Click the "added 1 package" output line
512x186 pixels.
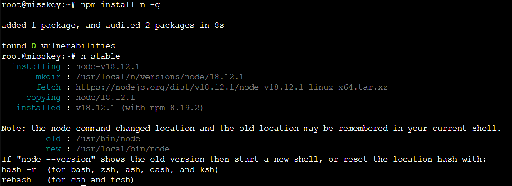click(113, 26)
